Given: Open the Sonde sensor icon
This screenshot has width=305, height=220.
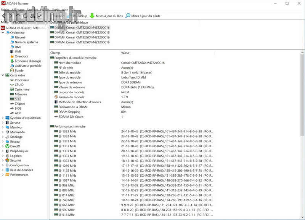Looking at the screenshot, I should [x=12, y=70].
